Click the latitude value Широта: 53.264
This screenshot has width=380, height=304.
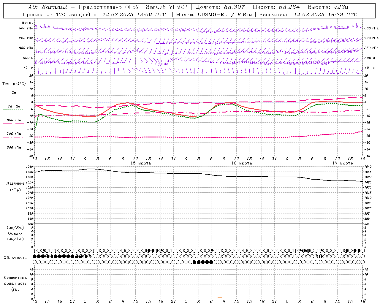(x=276, y=7)
